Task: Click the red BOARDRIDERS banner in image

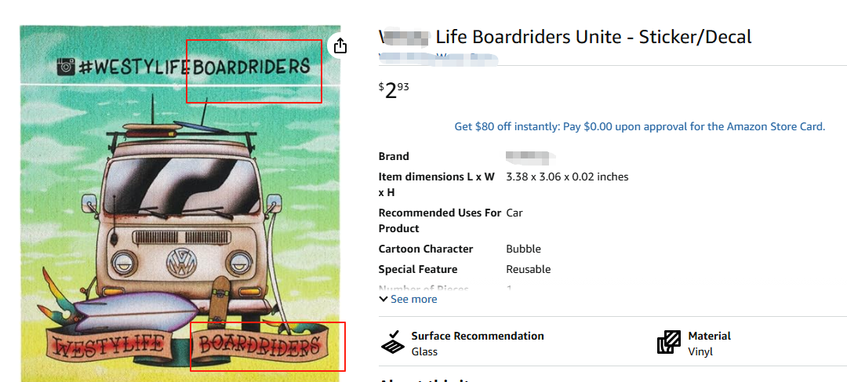Action: [x=260, y=345]
